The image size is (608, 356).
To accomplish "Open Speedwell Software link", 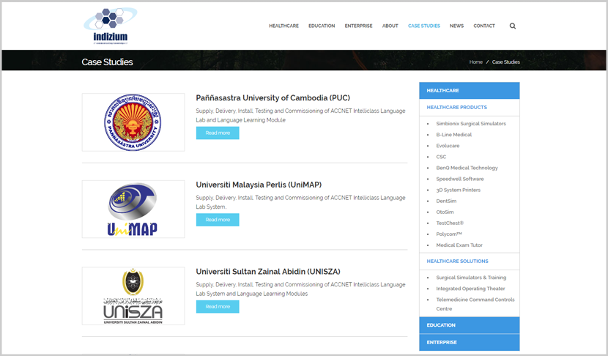I will (x=460, y=179).
